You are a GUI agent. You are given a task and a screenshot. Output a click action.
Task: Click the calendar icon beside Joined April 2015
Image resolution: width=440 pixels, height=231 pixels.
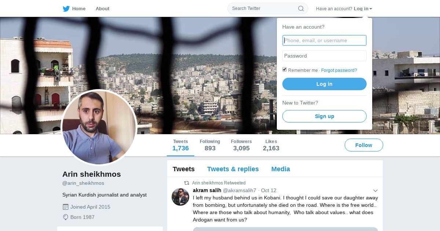coord(66,207)
